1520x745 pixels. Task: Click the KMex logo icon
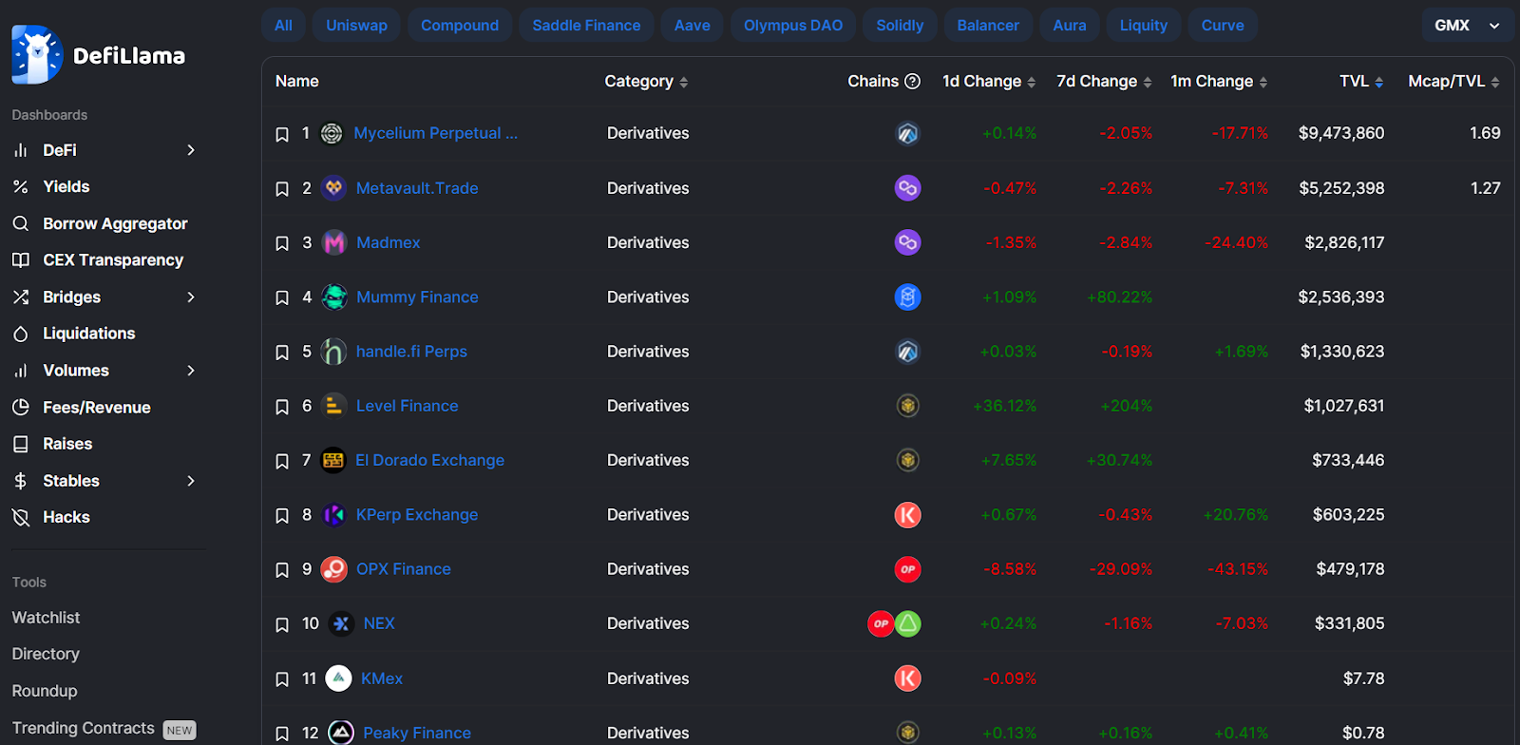coord(338,678)
